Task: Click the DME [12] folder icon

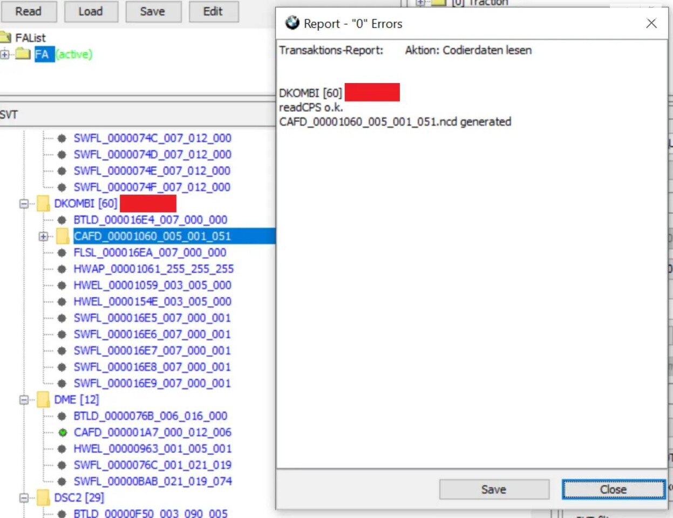Action: (x=43, y=400)
